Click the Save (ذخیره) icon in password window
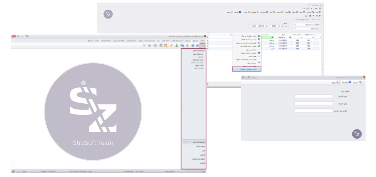This screenshot has height=177, width=376. [x=360, y=82]
